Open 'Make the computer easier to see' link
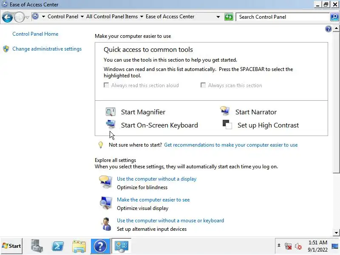 click(x=153, y=200)
